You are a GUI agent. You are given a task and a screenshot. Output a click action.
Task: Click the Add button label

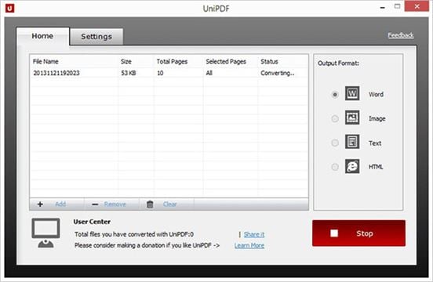60,204
